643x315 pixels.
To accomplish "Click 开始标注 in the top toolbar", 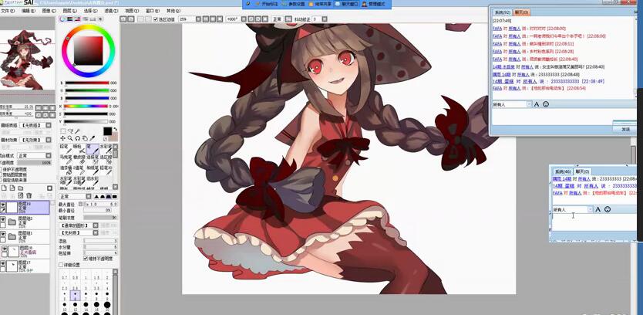I will pyautogui.click(x=266, y=4).
